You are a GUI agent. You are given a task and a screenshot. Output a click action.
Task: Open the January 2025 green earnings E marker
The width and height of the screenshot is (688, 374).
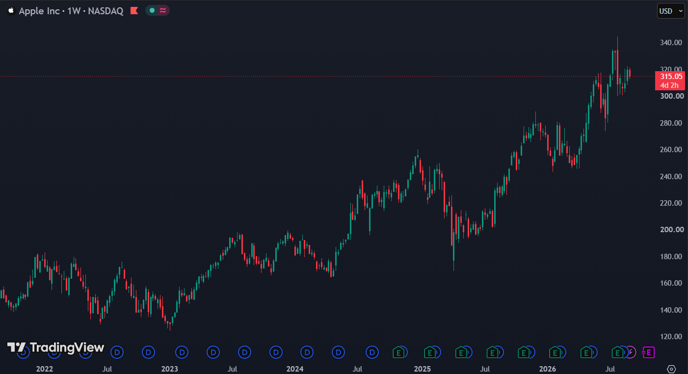point(430,352)
